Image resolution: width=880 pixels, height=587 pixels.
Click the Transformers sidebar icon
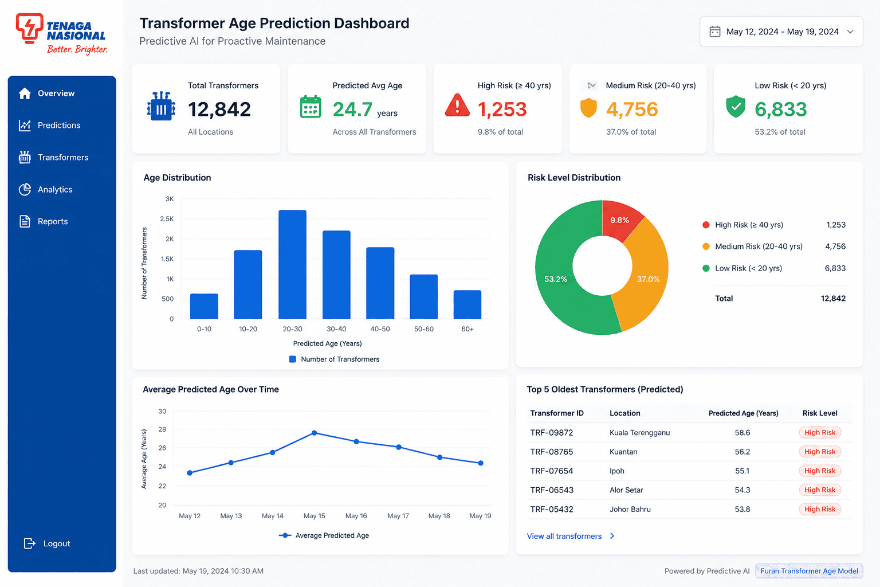click(x=25, y=157)
